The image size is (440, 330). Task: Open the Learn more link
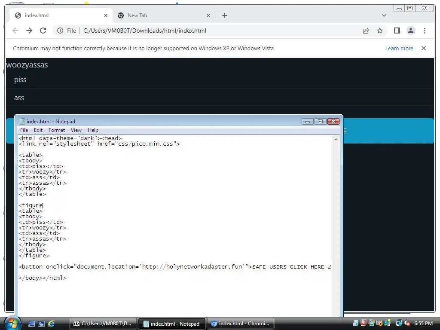click(399, 48)
